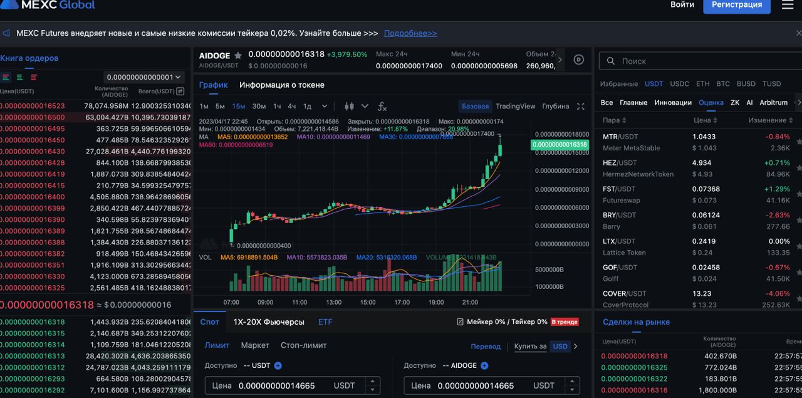Select the 4ч timeframe
The height and width of the screenshot is (398, 802).
(292, 107)
